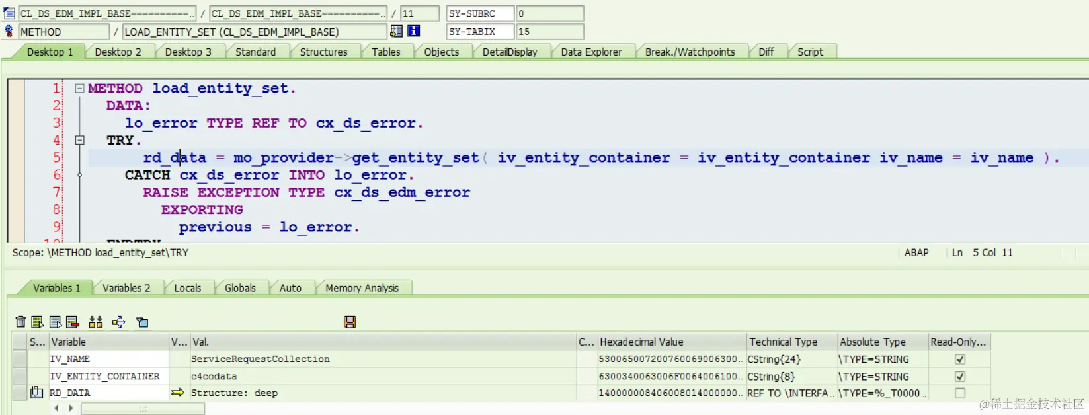Open the Diff tab
Screen dimensions: 1089x415
766,52
